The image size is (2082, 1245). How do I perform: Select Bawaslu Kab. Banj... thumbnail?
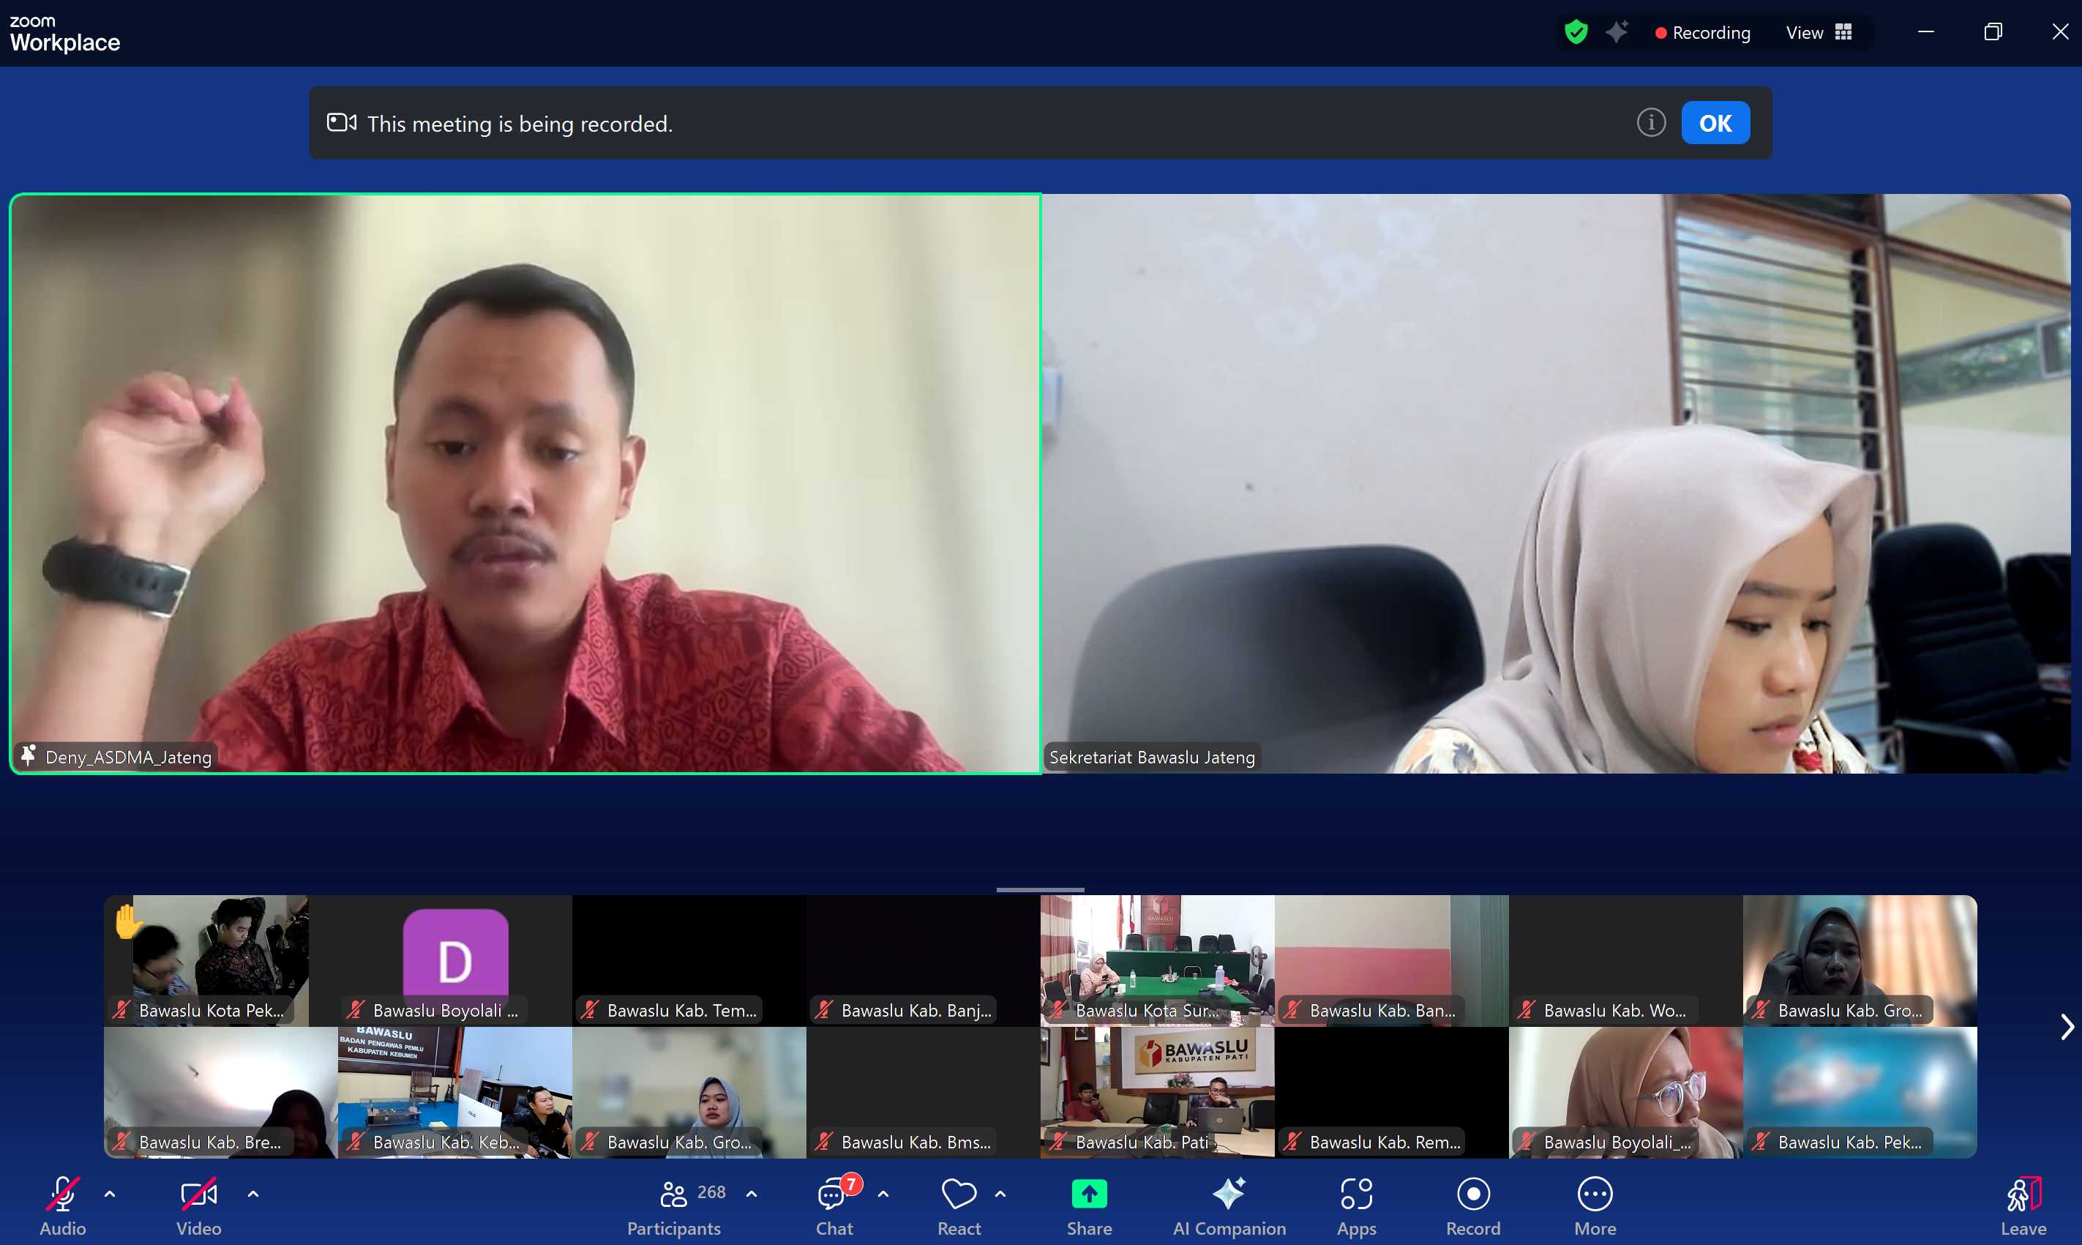click(x=924, y=960)
